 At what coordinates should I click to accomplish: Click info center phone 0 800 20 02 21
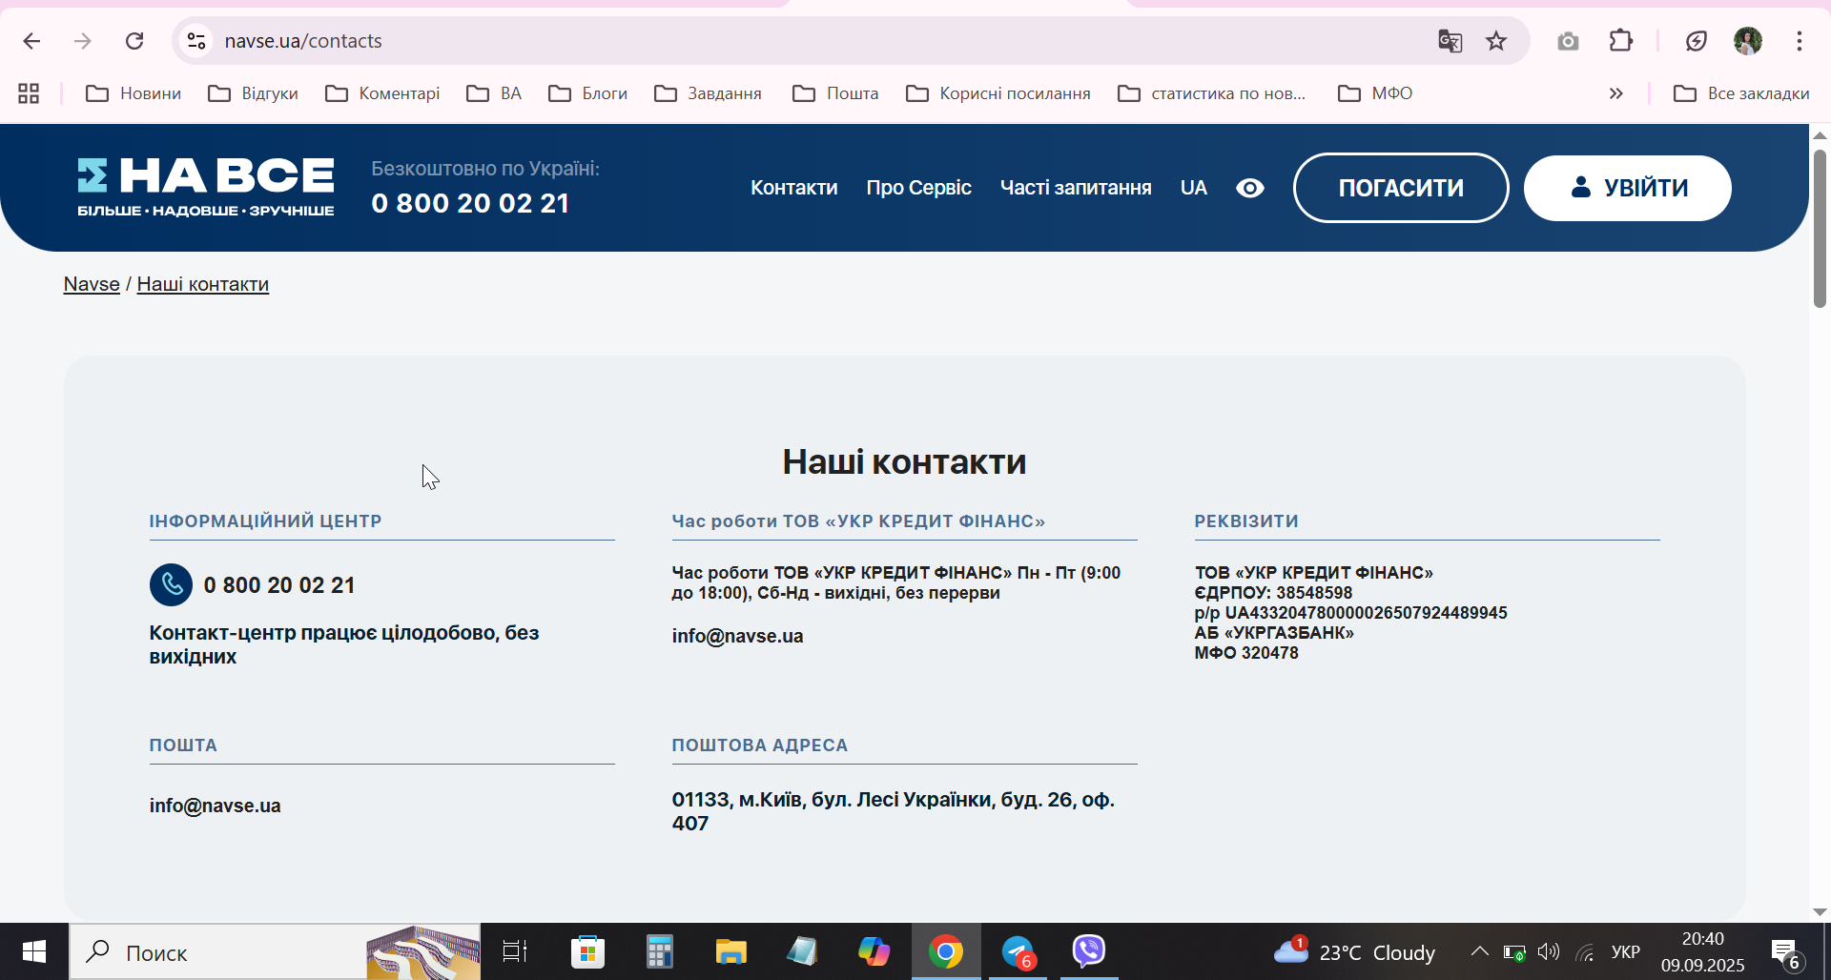coord(279,585)
